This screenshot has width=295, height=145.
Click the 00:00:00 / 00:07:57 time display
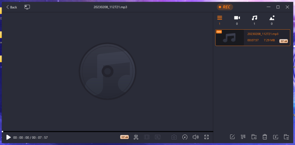30,138
